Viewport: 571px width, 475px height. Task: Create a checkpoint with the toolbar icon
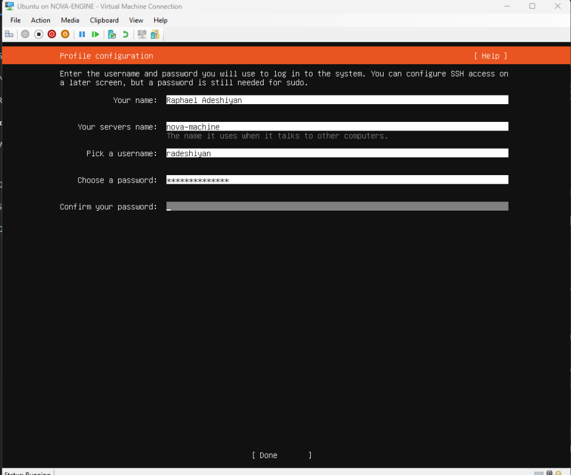[x=112, y=34]
